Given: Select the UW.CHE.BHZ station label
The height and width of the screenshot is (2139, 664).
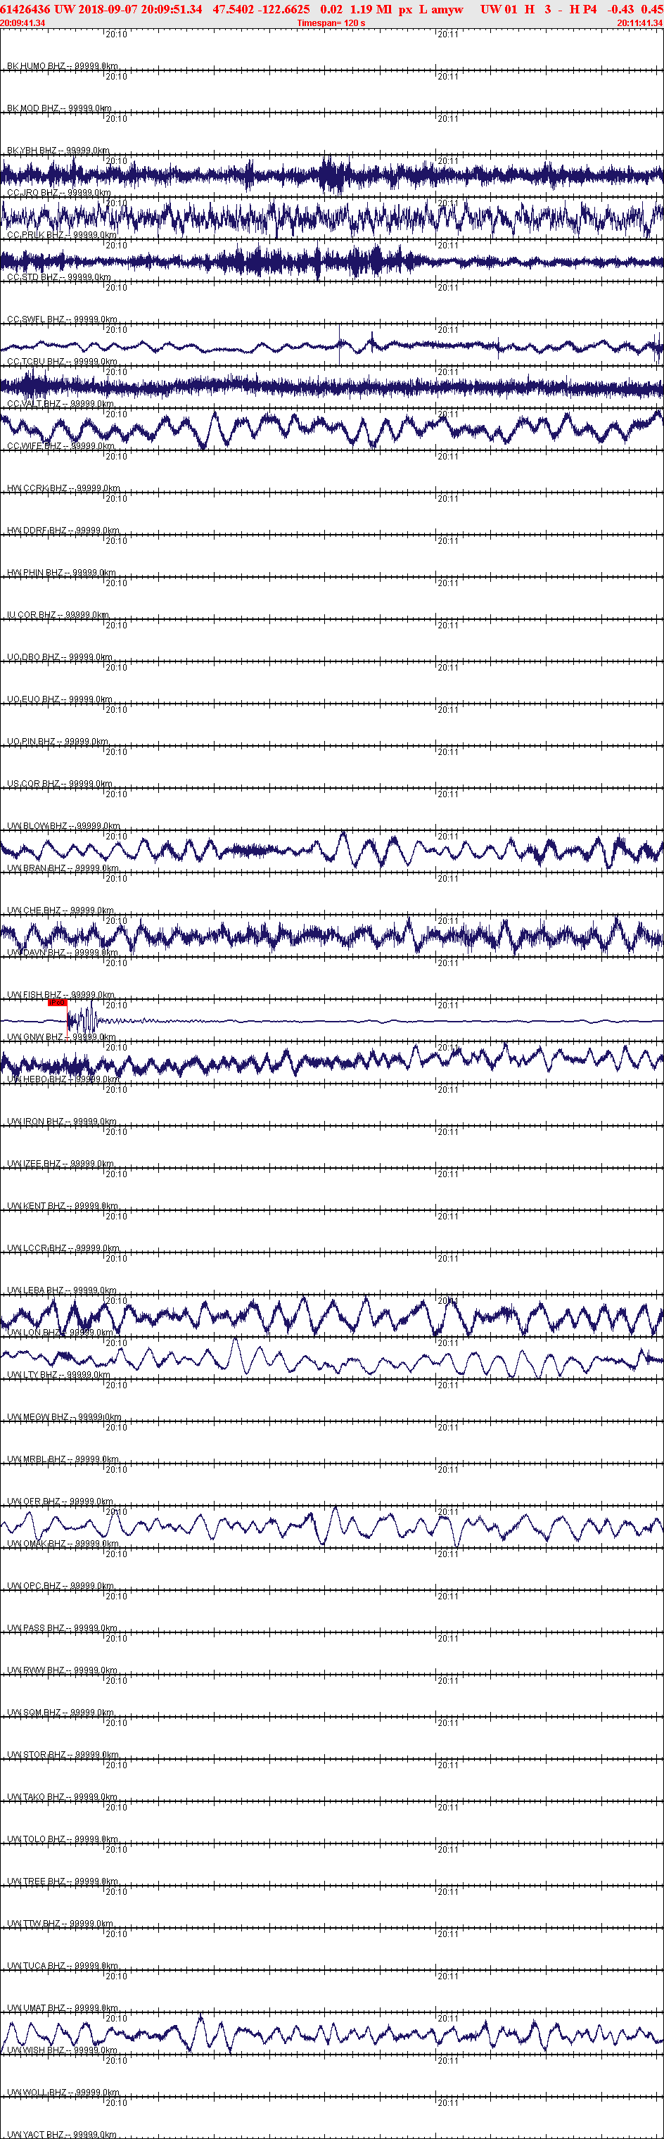Looking at the screenshot, I should [x=60, y=910].
